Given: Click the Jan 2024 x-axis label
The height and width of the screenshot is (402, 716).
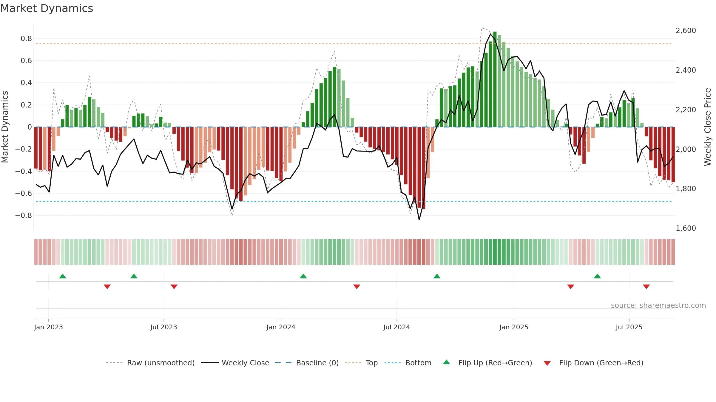Looking at the screenshot, I should point(281,327).
